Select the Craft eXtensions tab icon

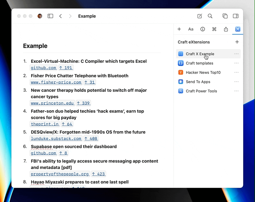point(238,29)
